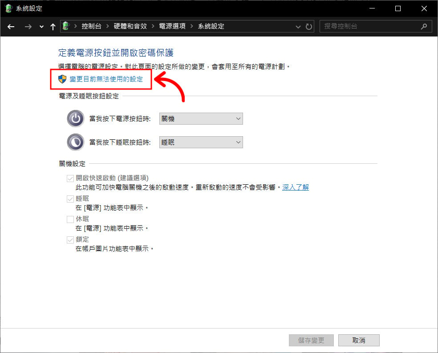Screen dimensions: 438x353
Task: Click the power button icon
Action: (75, 119)
